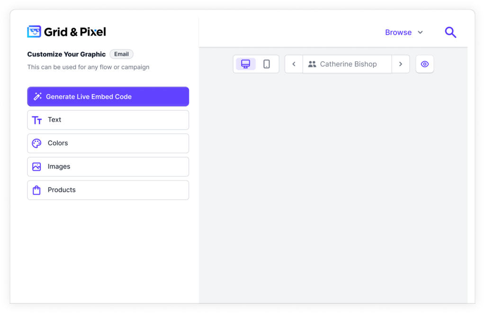Screen dimensions: 485x314
Task: Open the Colors customization section
Action: 108,143
